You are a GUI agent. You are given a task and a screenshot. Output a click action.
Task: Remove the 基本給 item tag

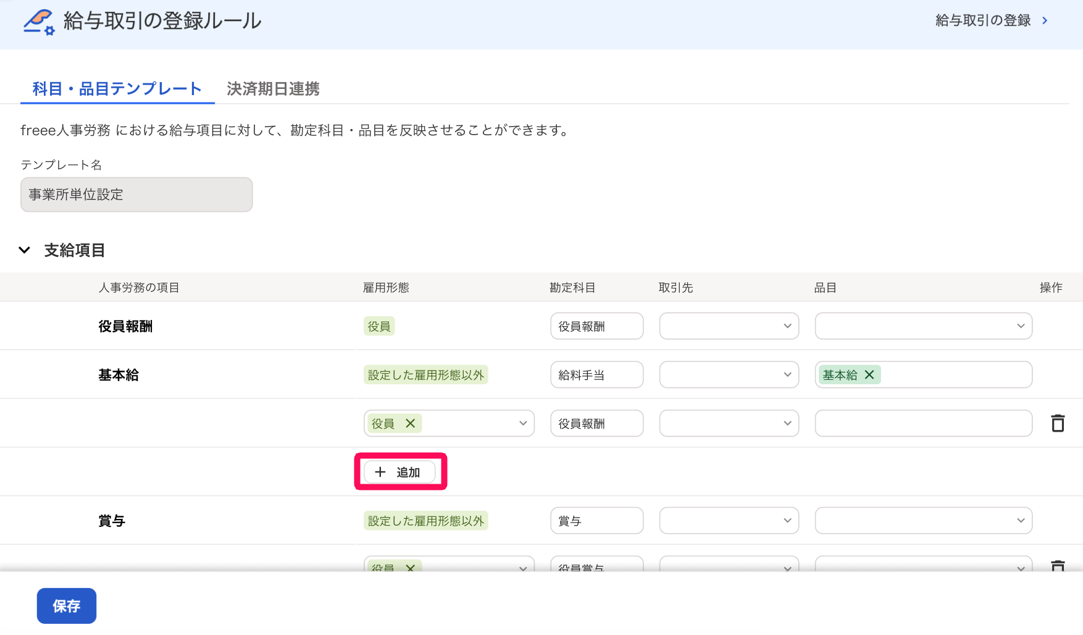tap(869, 375)
